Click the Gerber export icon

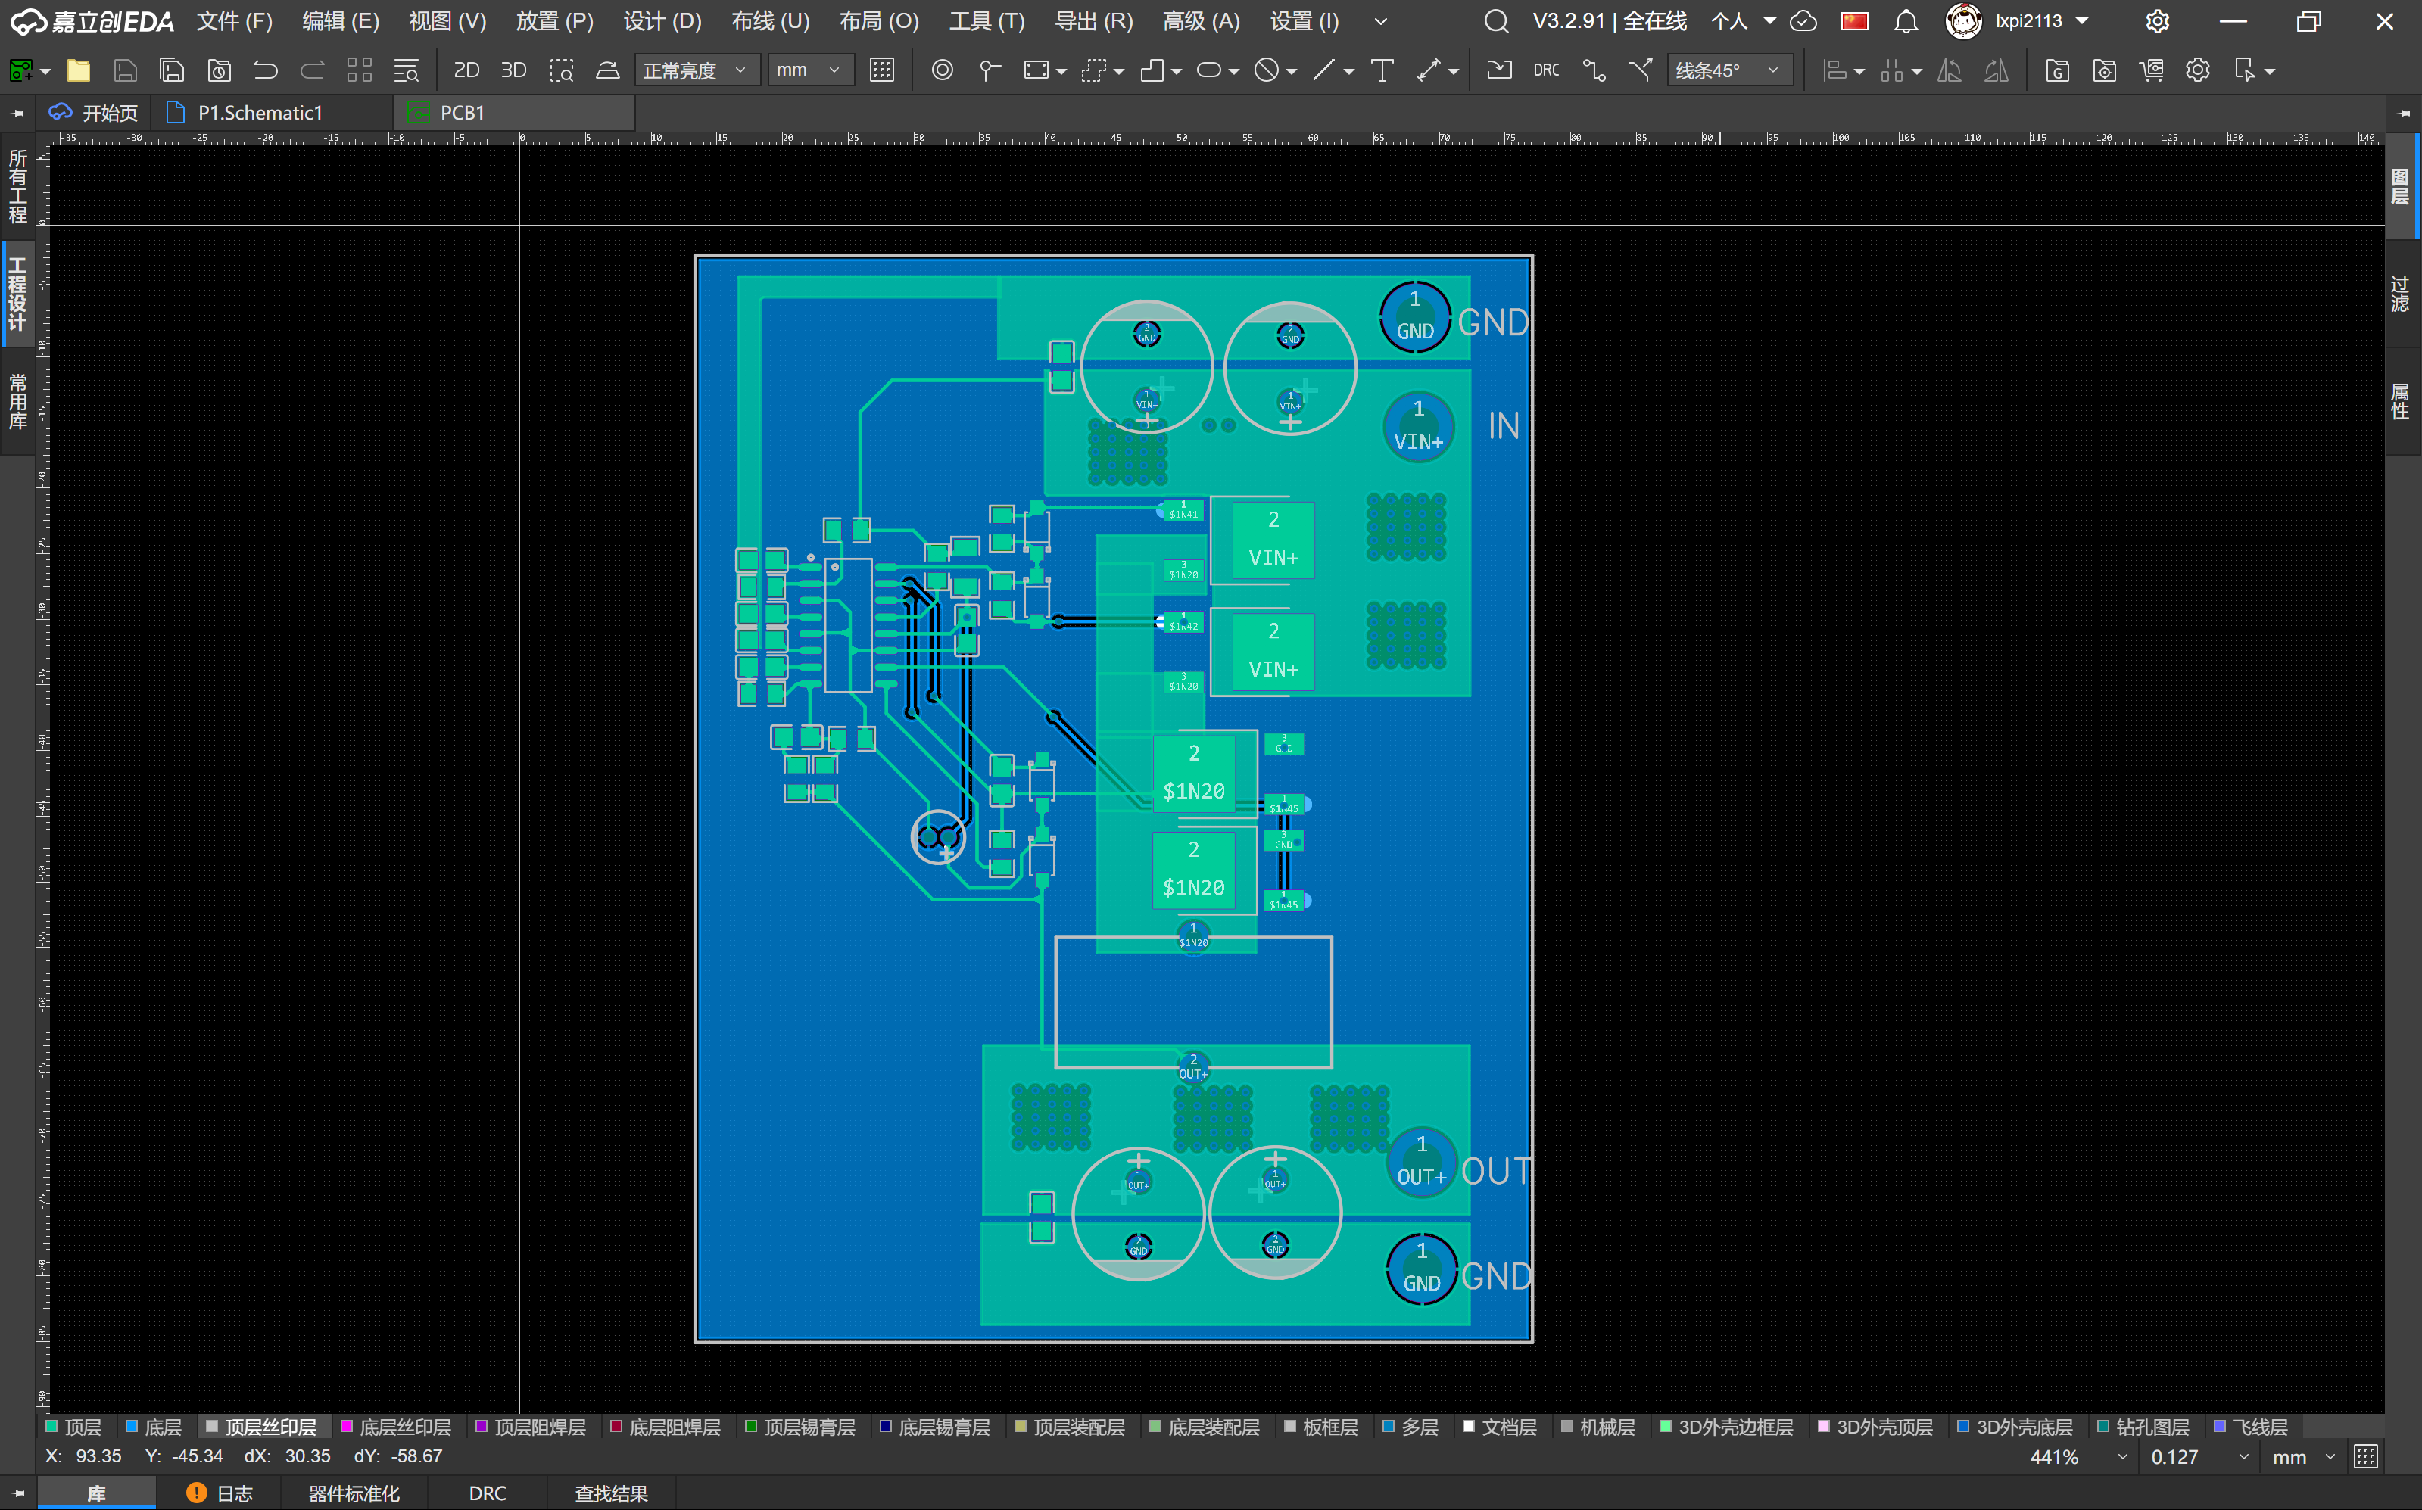[2056, 70]
